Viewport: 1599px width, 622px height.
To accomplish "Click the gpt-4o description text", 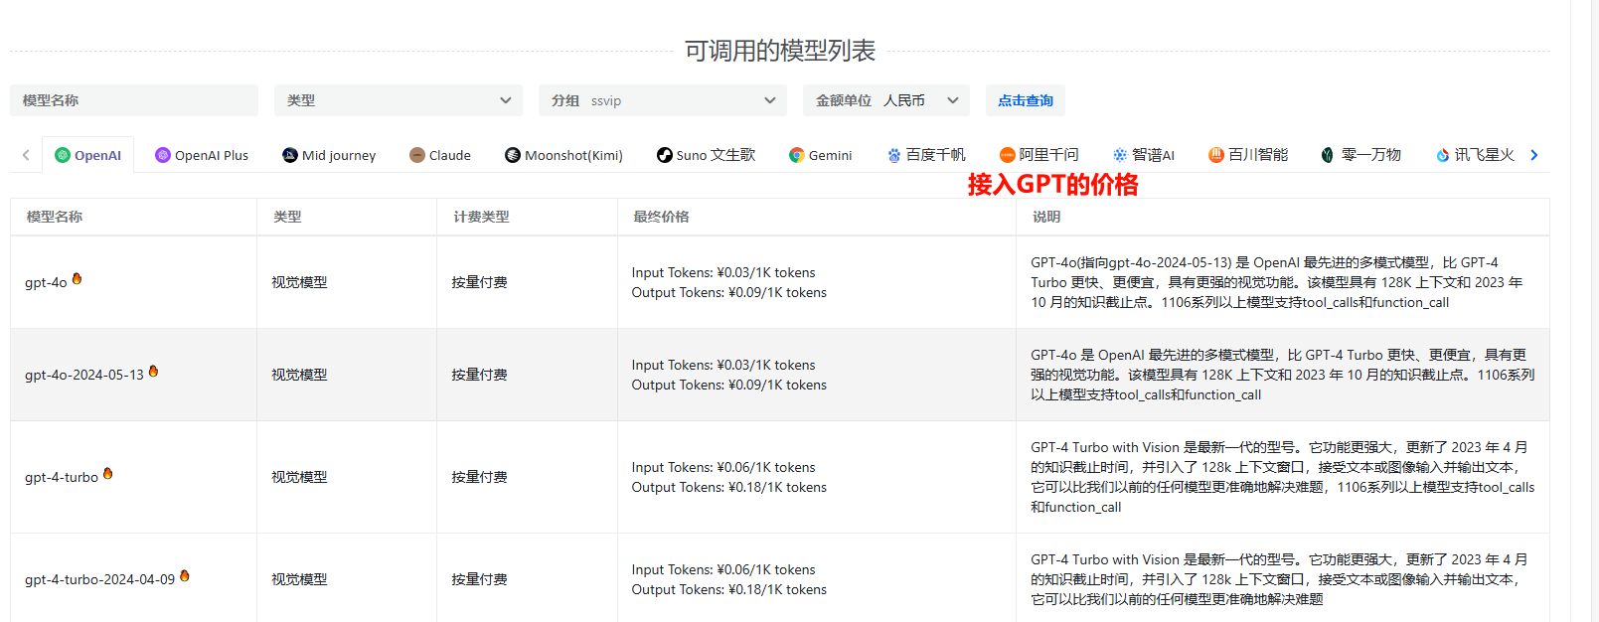I will [1277, 282].
